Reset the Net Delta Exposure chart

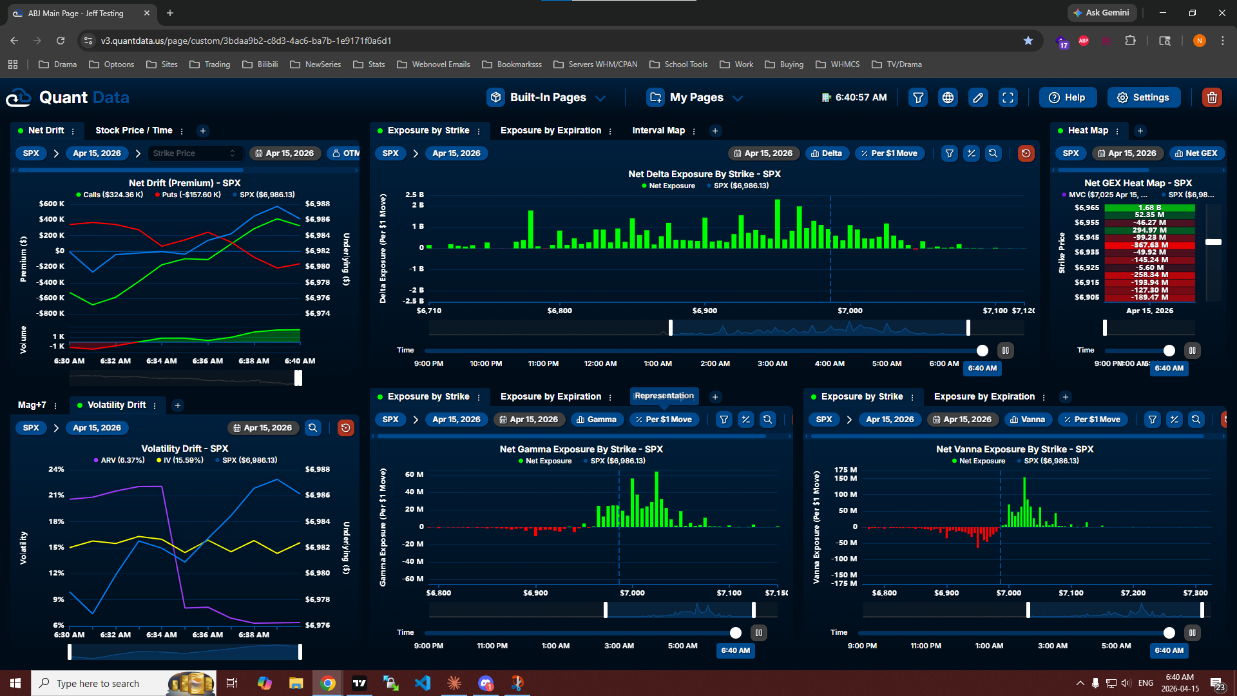pyautogui.click(x=1026, y=153)
